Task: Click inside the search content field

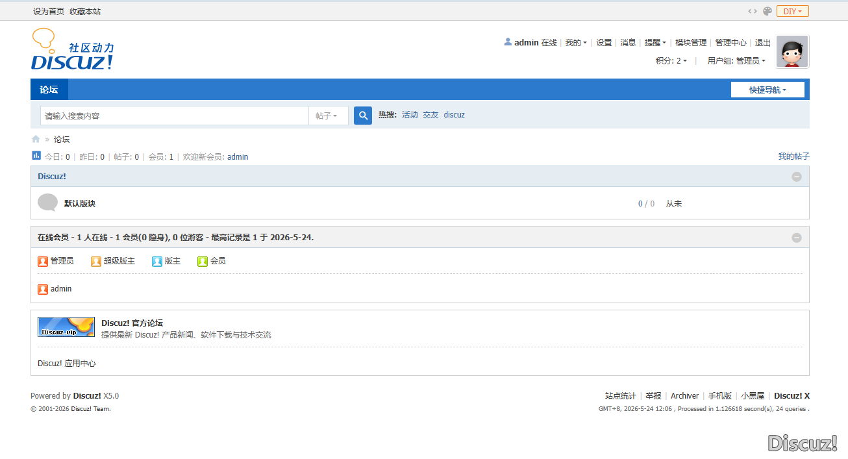Action: 175,116
